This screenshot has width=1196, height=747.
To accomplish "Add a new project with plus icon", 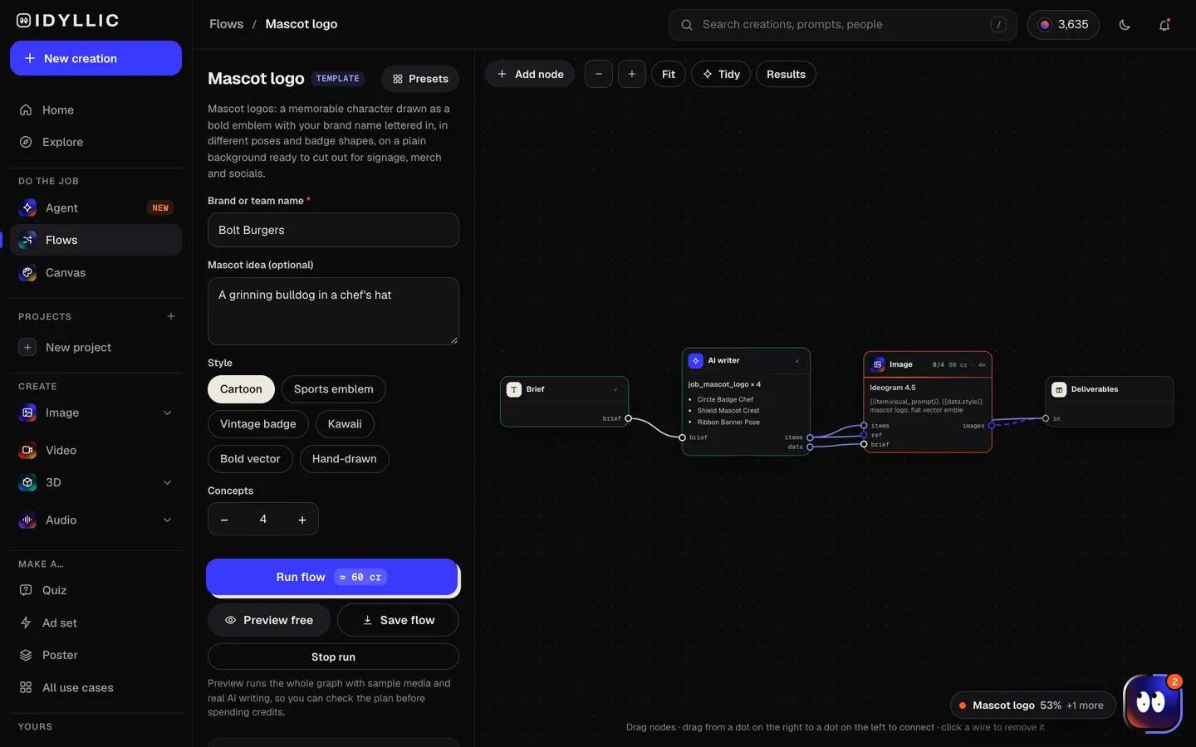I will [171, 316].
